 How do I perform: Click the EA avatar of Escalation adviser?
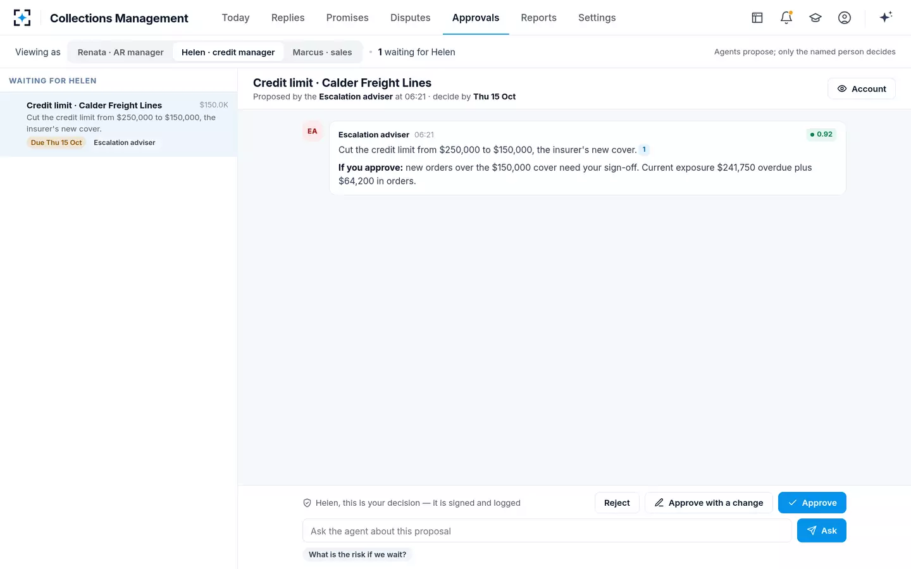point(313,132)
